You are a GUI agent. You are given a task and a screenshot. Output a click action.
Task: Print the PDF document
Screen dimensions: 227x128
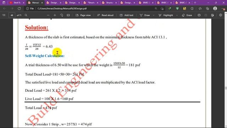[x=199, y=15]
